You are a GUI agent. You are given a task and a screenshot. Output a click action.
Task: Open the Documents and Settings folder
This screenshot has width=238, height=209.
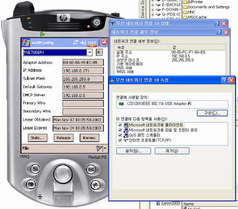tap(207, 7)
